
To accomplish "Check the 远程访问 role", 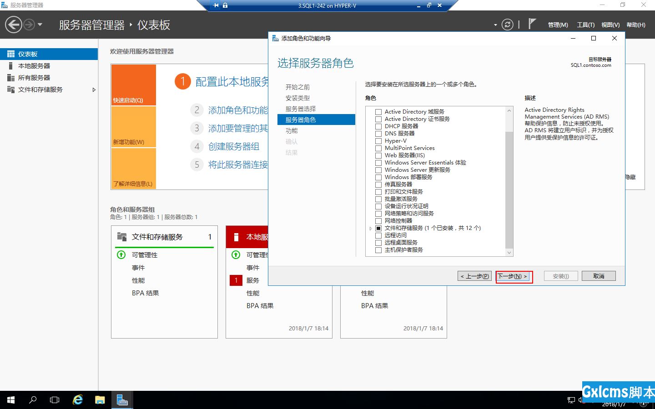I will [378, 235].
